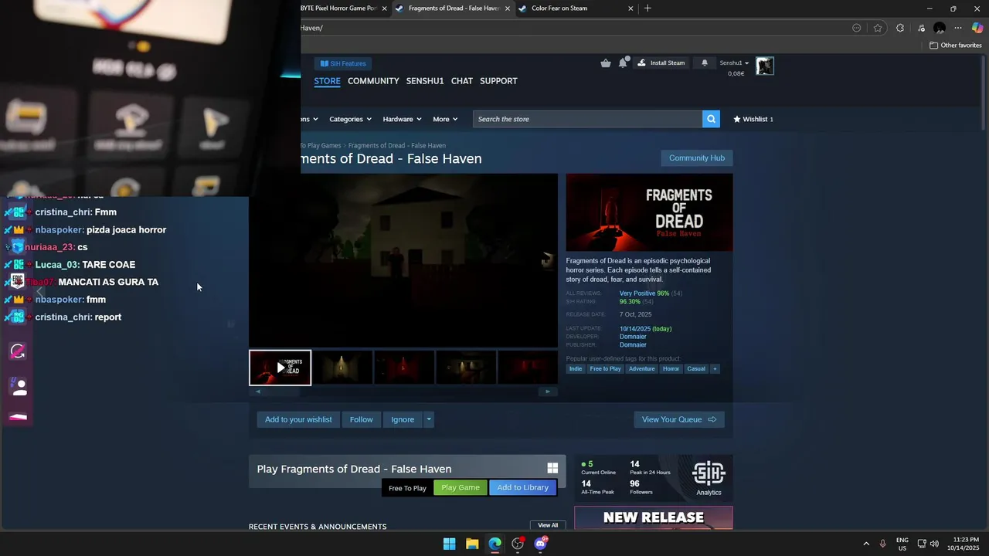Open the SUPPORT menu item
Image resolution: width=989 pixels, height=556 pixels.
click(498, 80)
